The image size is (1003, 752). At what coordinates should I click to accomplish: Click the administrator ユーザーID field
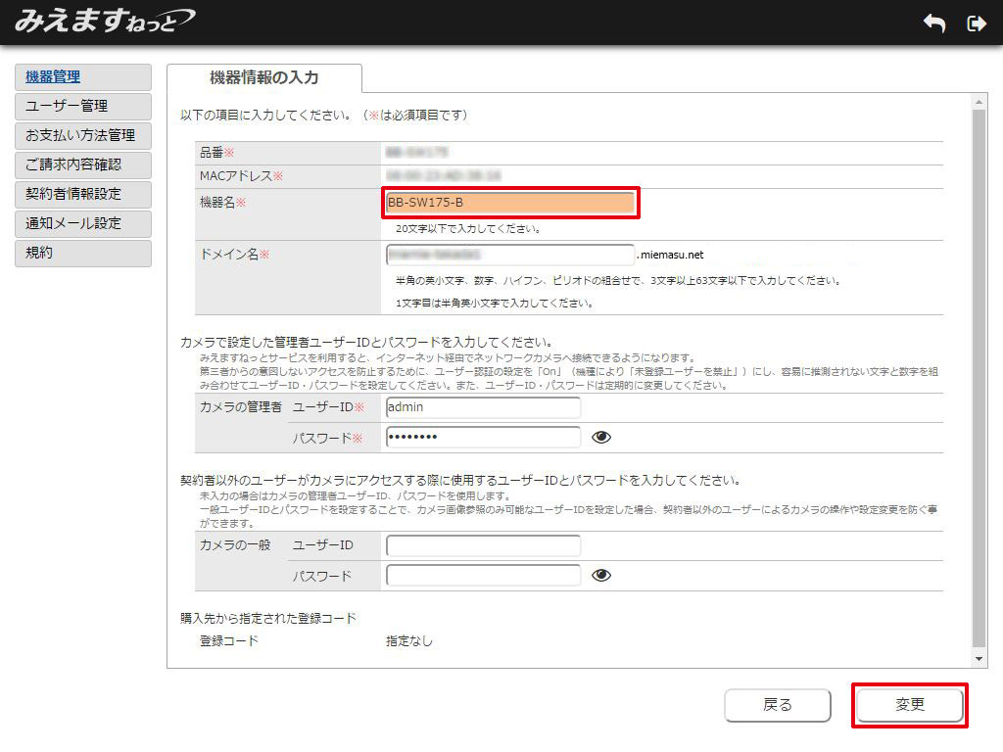point(483,407)
